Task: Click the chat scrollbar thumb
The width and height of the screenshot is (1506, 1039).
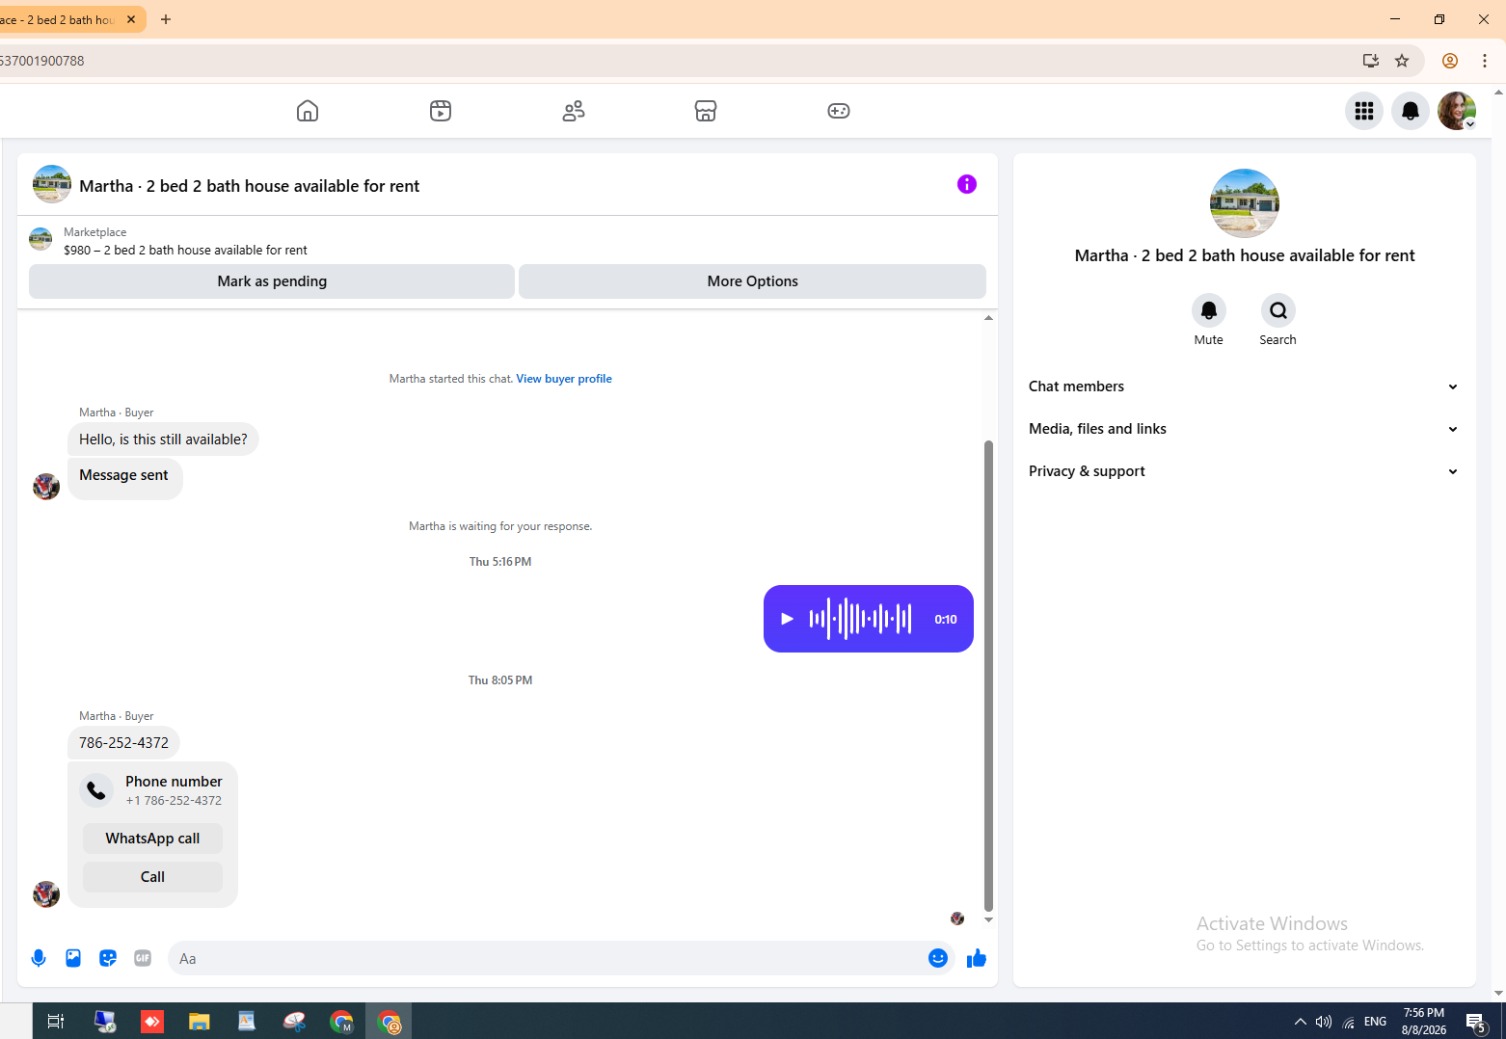Action: coord(988,676)
